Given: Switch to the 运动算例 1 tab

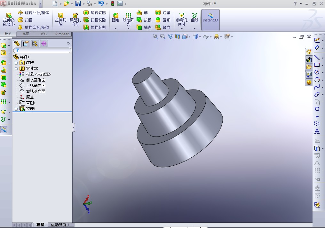Looking at the screenshot, I should click(61, 225).
